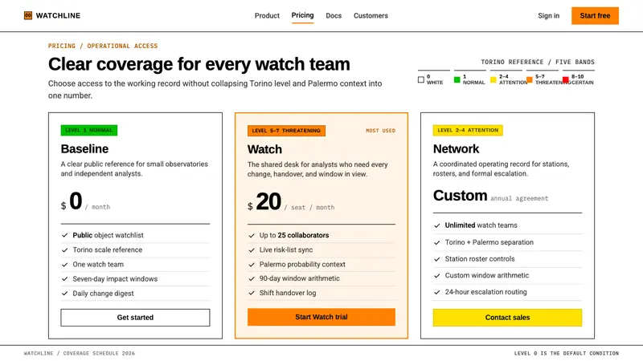Click the red 8-10 Certain swatch
643x361 pixels.
click(566, 79)
